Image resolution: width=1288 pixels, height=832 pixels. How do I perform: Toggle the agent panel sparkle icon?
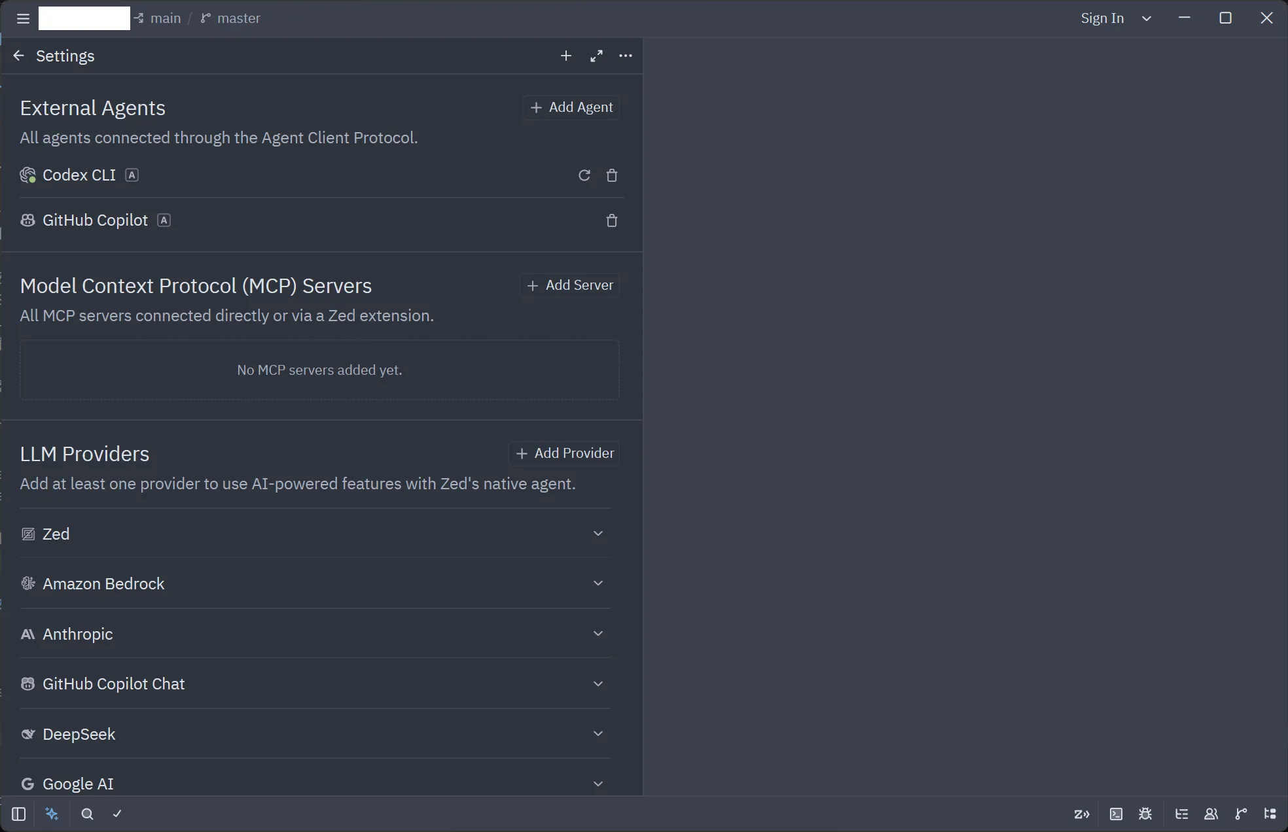52,814
